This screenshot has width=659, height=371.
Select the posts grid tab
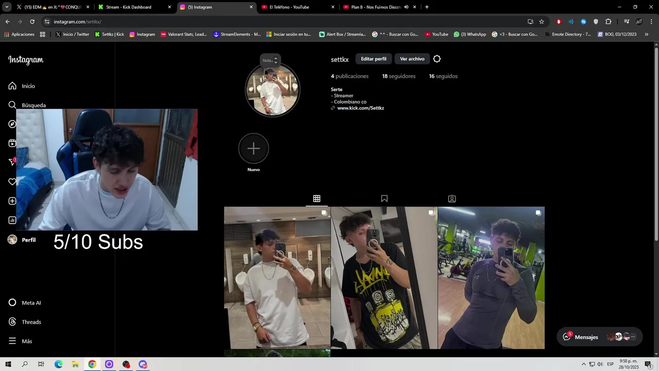317,198
